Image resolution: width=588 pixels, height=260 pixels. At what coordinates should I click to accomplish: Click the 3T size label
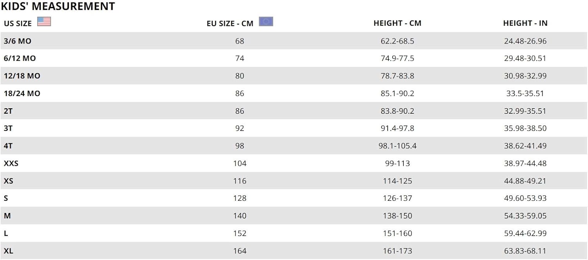(8, 128)
